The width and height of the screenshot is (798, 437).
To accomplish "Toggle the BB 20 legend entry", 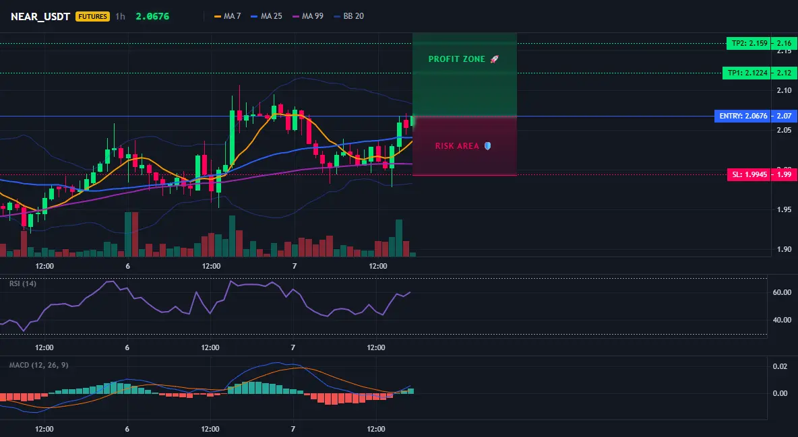I will tap(348, 16).
